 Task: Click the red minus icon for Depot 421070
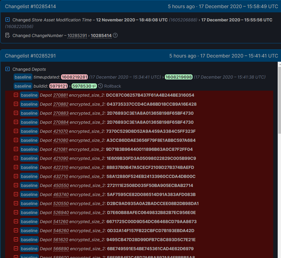[x=16, y=131]
